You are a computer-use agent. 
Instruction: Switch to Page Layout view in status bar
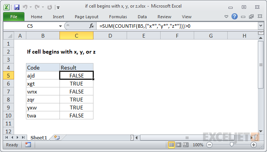click(x=179, y=145)
